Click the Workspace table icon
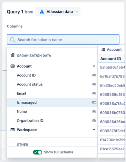Viewport: 126px width, 162px height. click(12, 130)
